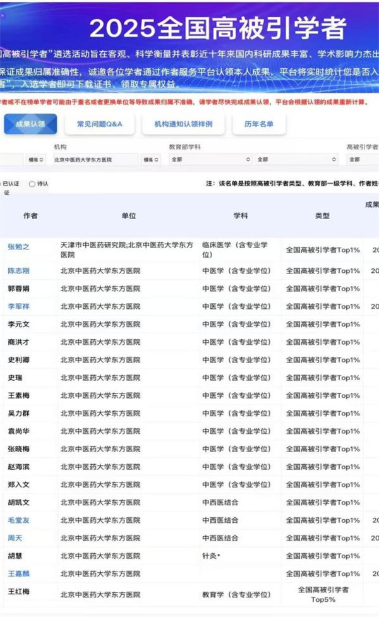379x617 pixels.
Task: Open 机构通知认领样例 page
Action: pos(183,124)
